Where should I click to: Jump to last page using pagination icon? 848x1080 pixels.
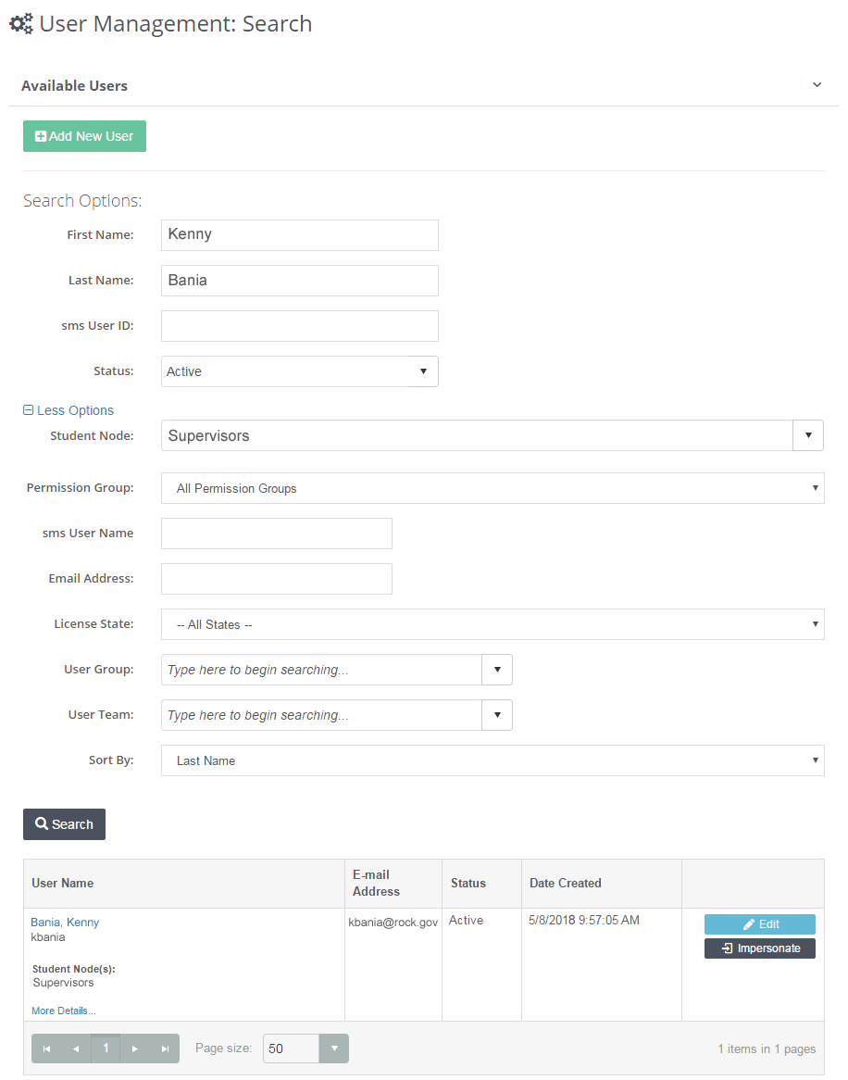(164, 1048)
